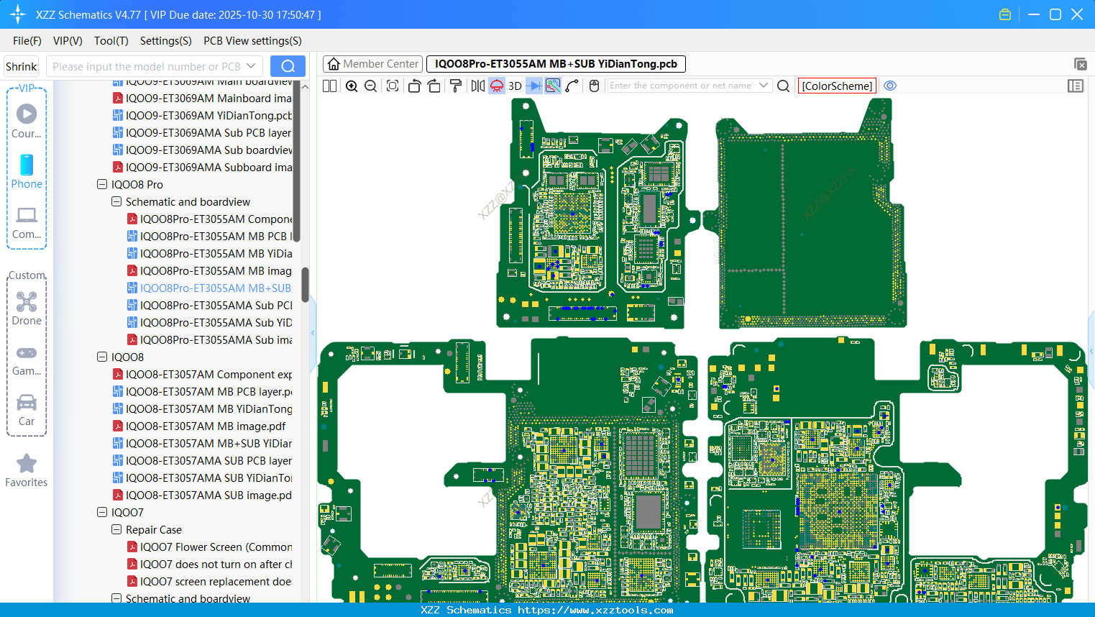1095x617 pixels.
Task: Collapse the IQOO7 Repair Case folder
Action: point(116,530)
